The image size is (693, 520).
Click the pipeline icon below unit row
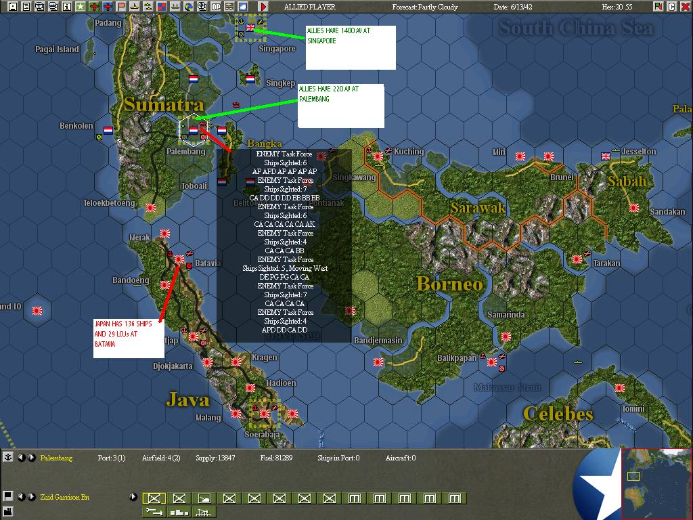(x=154, y=512)
